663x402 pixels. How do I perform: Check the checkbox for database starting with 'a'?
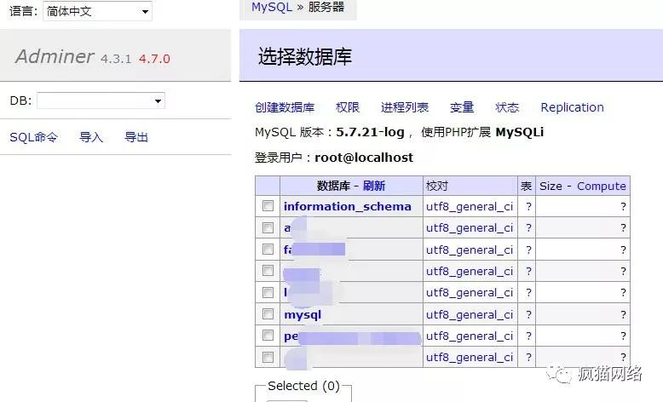click(x=268, y=228)
